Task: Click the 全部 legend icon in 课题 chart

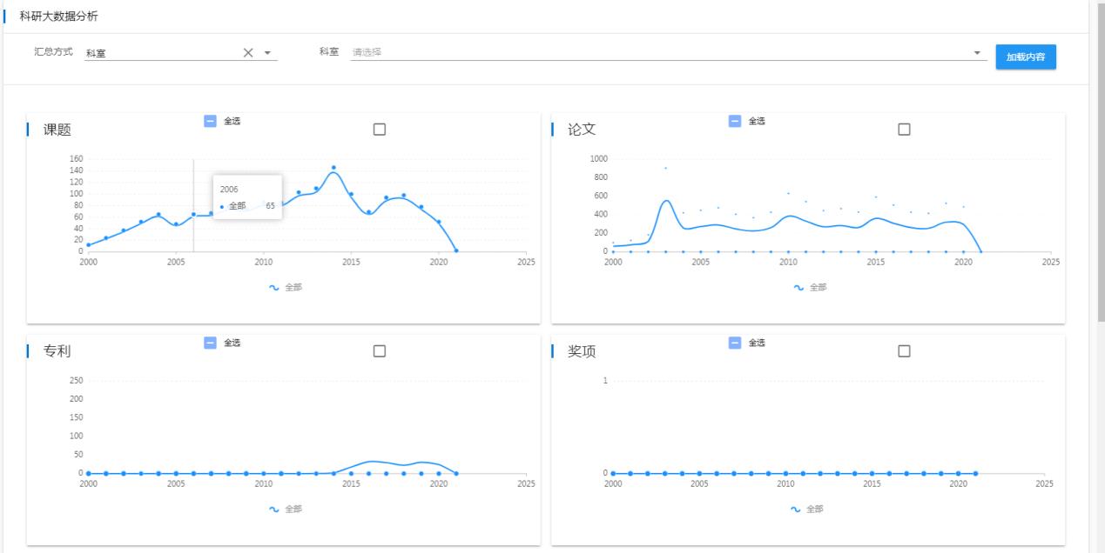Action: [274, 288]
